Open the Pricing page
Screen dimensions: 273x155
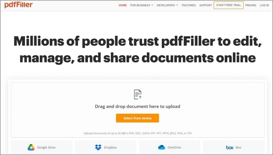[250, 5]
